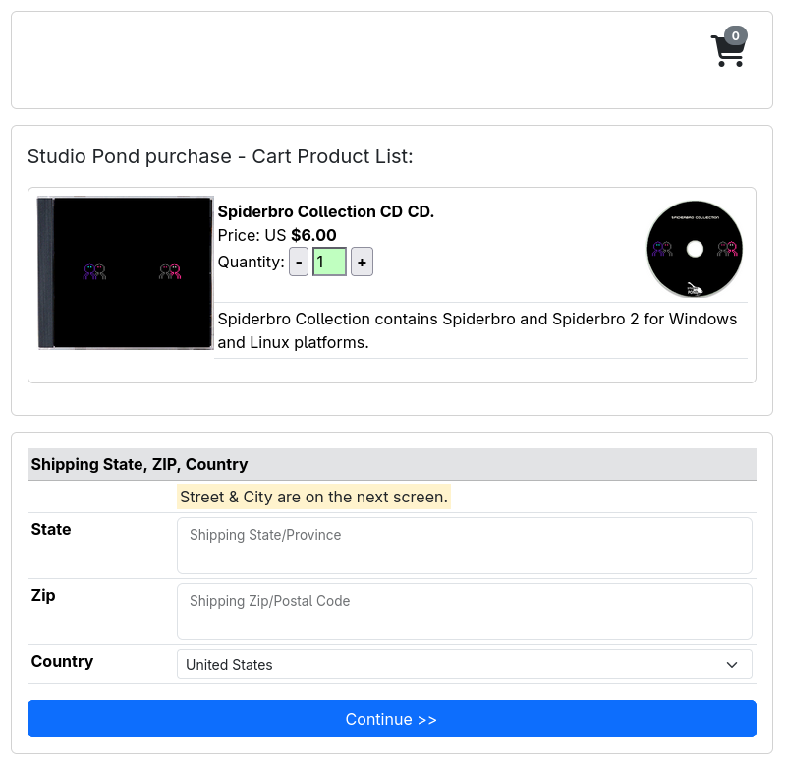Screen dimensions: 785x764
Task: Open the Country dropdown showing United States
Action: (x=452, y=665)
